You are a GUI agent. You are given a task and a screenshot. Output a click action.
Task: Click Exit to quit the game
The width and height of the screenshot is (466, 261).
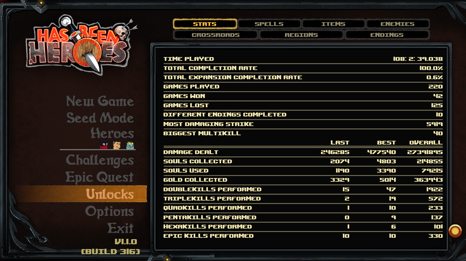120,228
